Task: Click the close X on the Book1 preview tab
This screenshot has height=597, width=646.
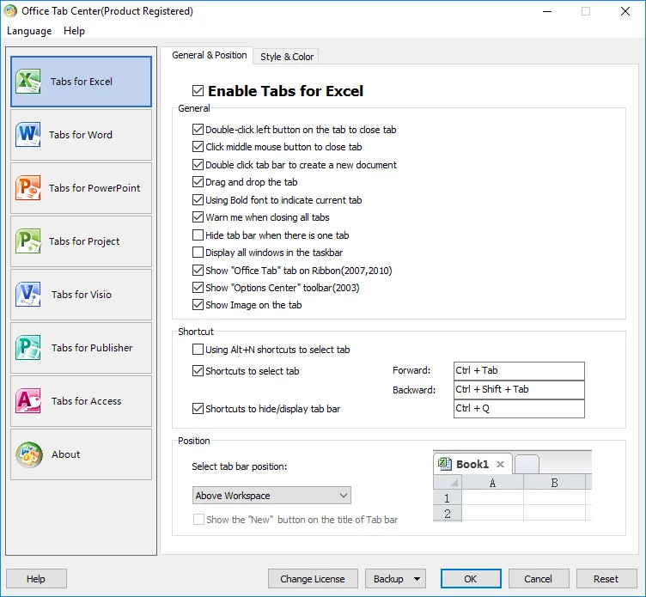Action: point(500,465)
